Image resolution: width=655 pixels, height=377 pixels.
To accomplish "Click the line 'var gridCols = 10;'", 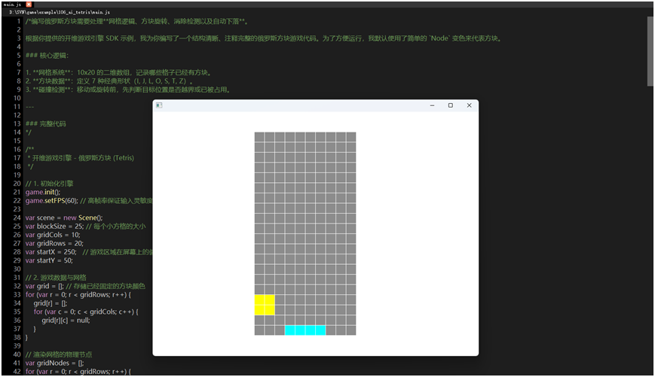I will pyautogui.click(x=53, y=235).
